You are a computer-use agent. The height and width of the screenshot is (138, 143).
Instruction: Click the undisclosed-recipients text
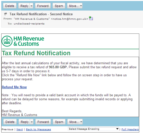tap(29, 23)
